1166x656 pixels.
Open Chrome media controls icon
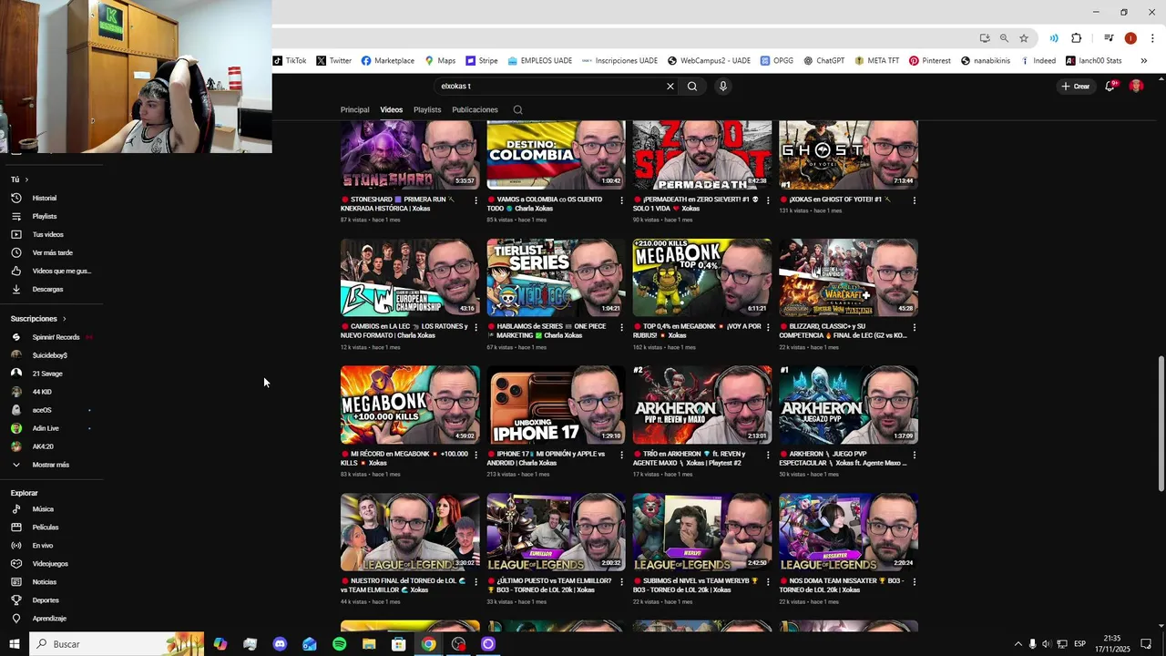click(1109, 38)
